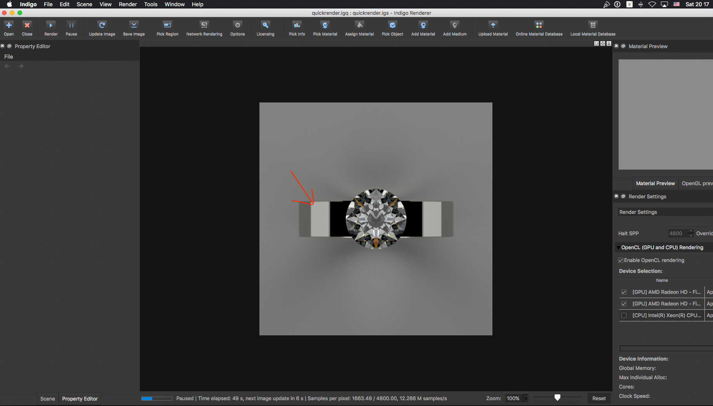713x406 pixels.
Task: Click the Halt SPP stepper arrows
Action: 690,233
